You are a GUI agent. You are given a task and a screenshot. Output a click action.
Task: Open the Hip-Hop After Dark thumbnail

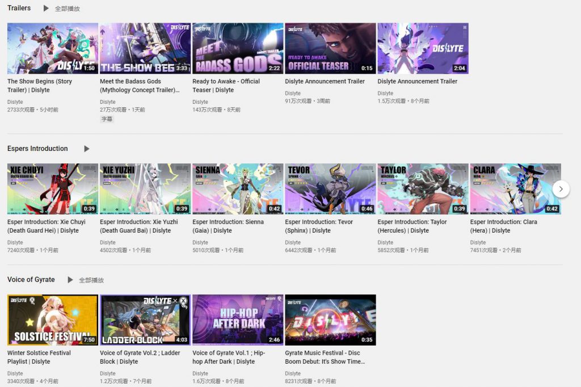[x=238, y=320]
